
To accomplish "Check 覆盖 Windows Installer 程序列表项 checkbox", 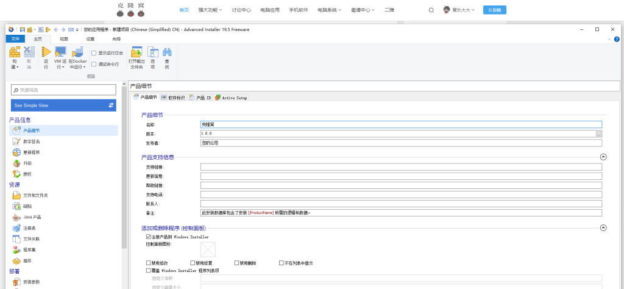I will tap(149, 271).
